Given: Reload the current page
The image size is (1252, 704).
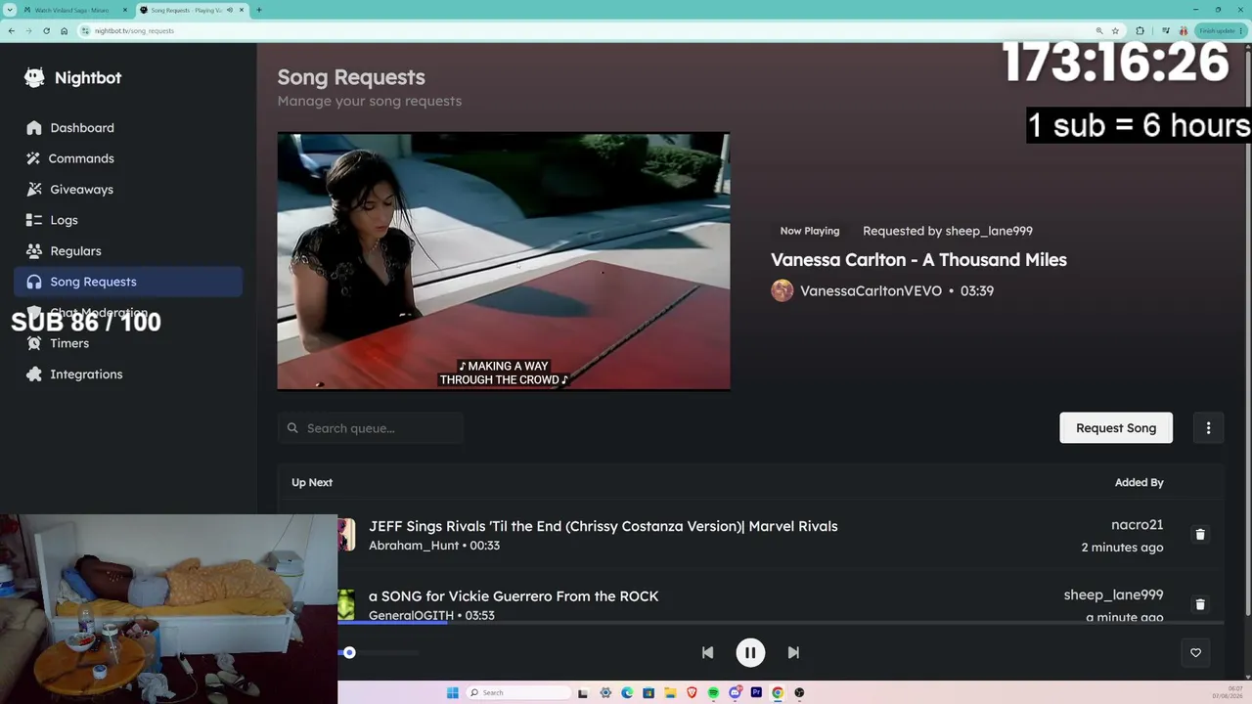Looking at the screenshot, I should (46, 30).
